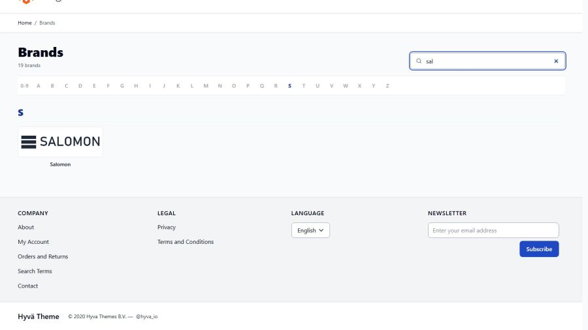Filter brands by letter B
Viewport: 588px width, 330px height.
(x=52, y=85)
